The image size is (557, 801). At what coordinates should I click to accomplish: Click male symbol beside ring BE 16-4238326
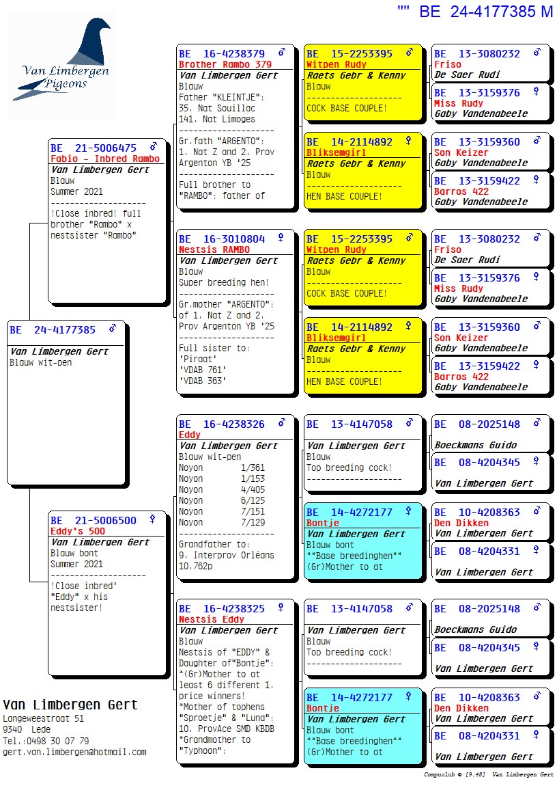coord(281,423)
